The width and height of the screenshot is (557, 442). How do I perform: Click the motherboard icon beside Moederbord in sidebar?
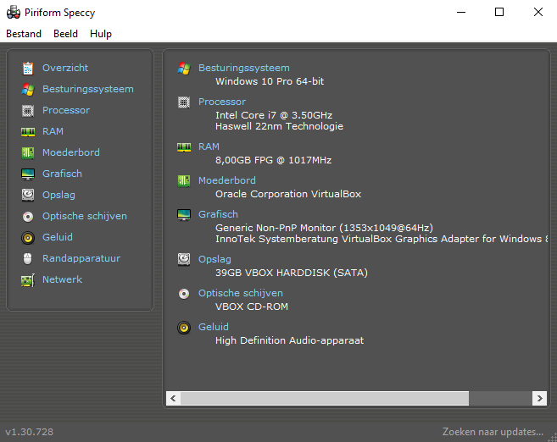(28, 152)
